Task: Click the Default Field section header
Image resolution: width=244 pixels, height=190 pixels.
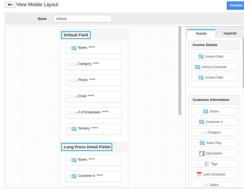Action: 76,35
